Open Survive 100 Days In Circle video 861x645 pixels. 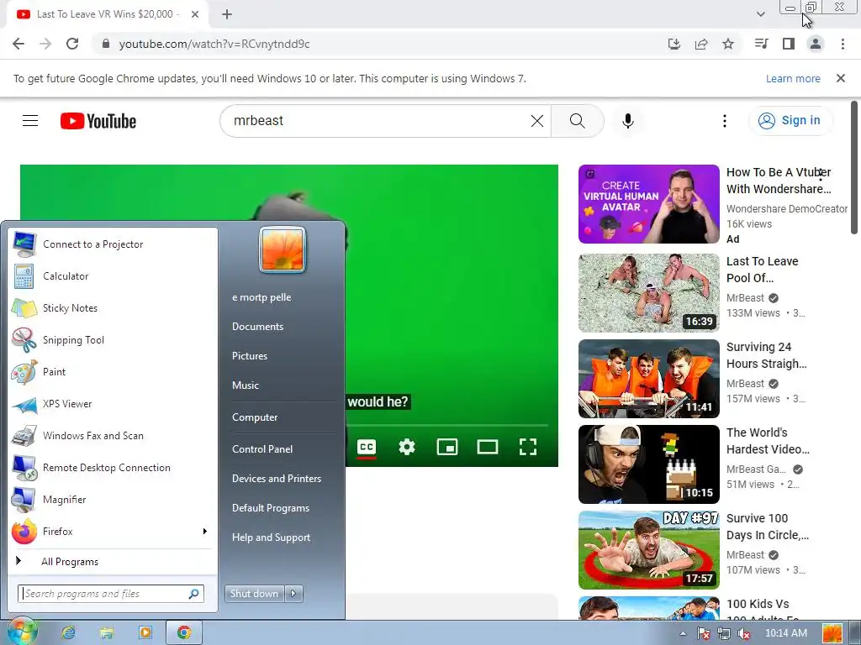coord(648,549)
